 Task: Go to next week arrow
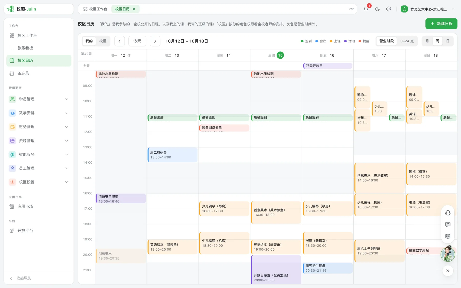pos(155,41)
